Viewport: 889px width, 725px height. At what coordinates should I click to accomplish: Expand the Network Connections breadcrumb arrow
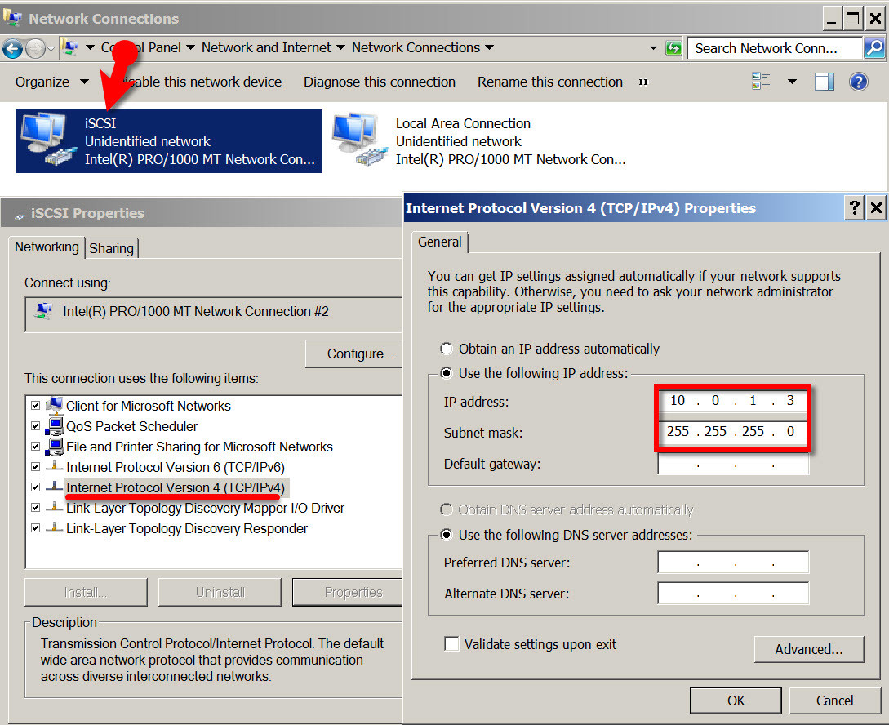pyautogui.click(x=489, y=47)
